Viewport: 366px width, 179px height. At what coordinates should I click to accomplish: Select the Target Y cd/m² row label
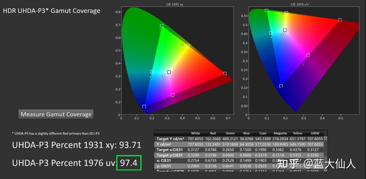point(170,139)
